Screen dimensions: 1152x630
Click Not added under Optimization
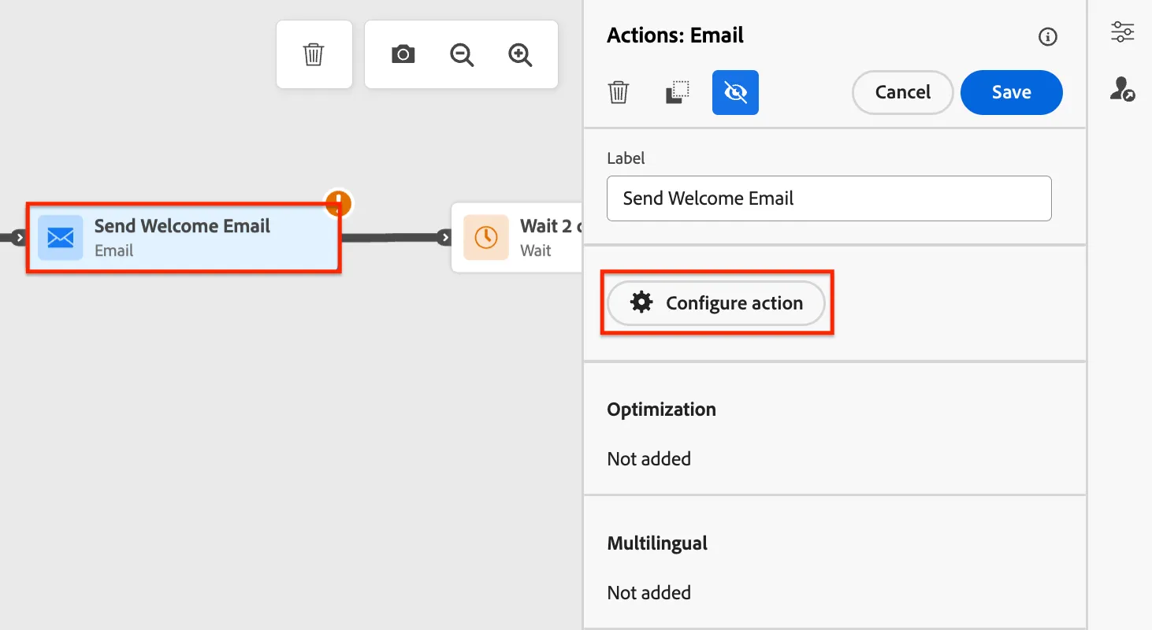coord(648,459)
